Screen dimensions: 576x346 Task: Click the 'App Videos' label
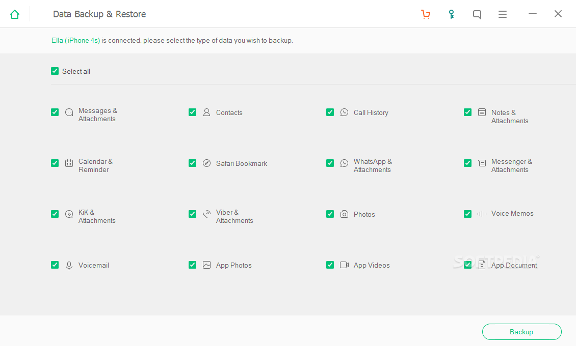372,266
